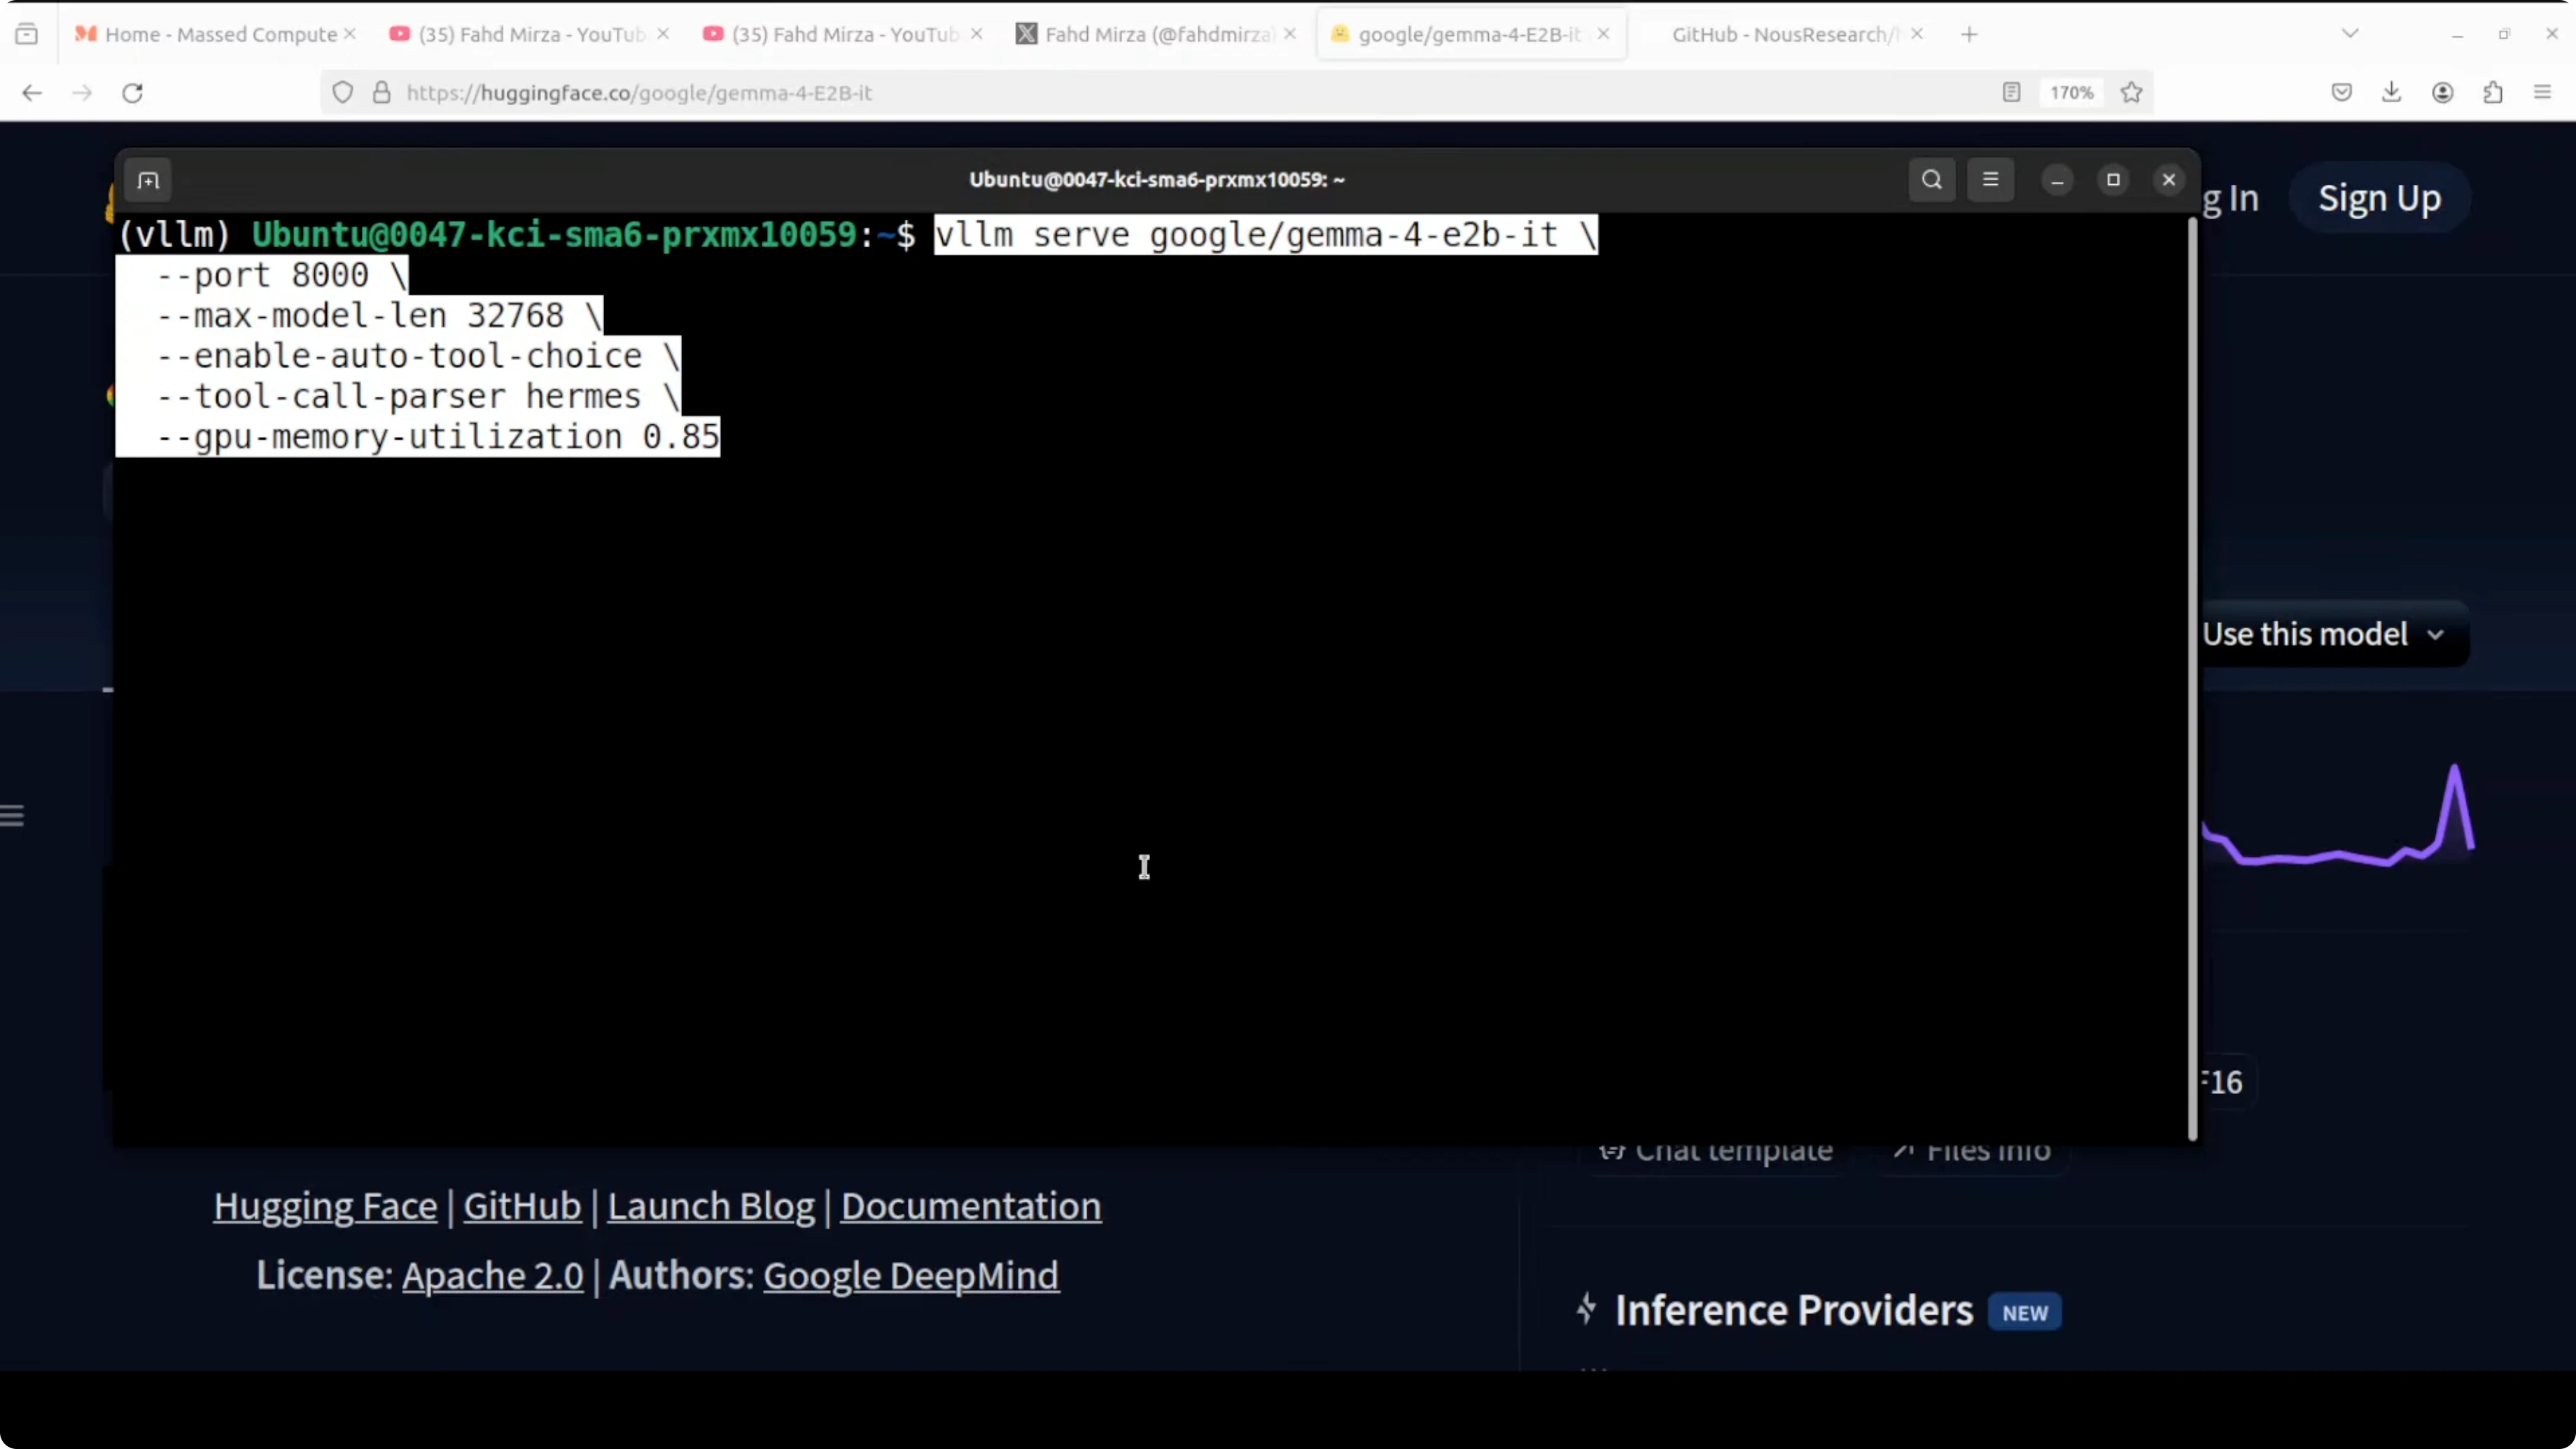
Task: Open the list all tabs chevron
Action: pos(2350,34)
